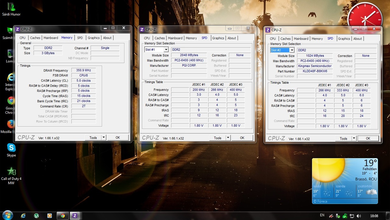The image size is (390, 220).
Task: Open Mainboard tab in the Slot #2 window
Action: tap(301, 39)
